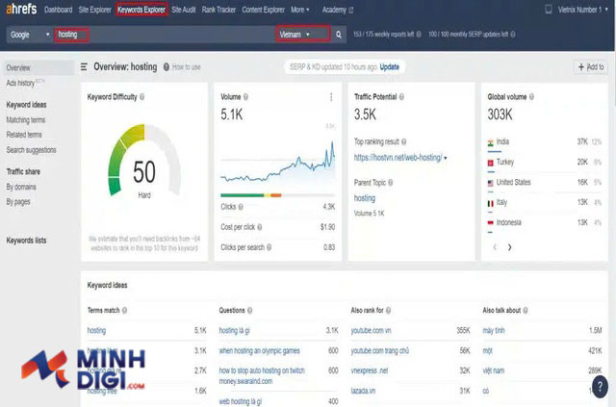The height and width of the screenshot is (407, 616).
Task: Click vnexpress .net keyword
Action: tap(370, 370)
